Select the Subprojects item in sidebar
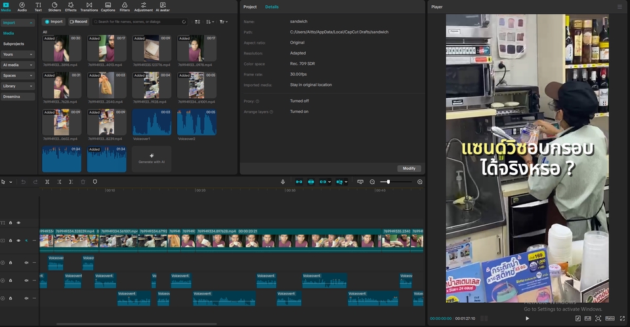The image size is (630, 327). [14, 43]
